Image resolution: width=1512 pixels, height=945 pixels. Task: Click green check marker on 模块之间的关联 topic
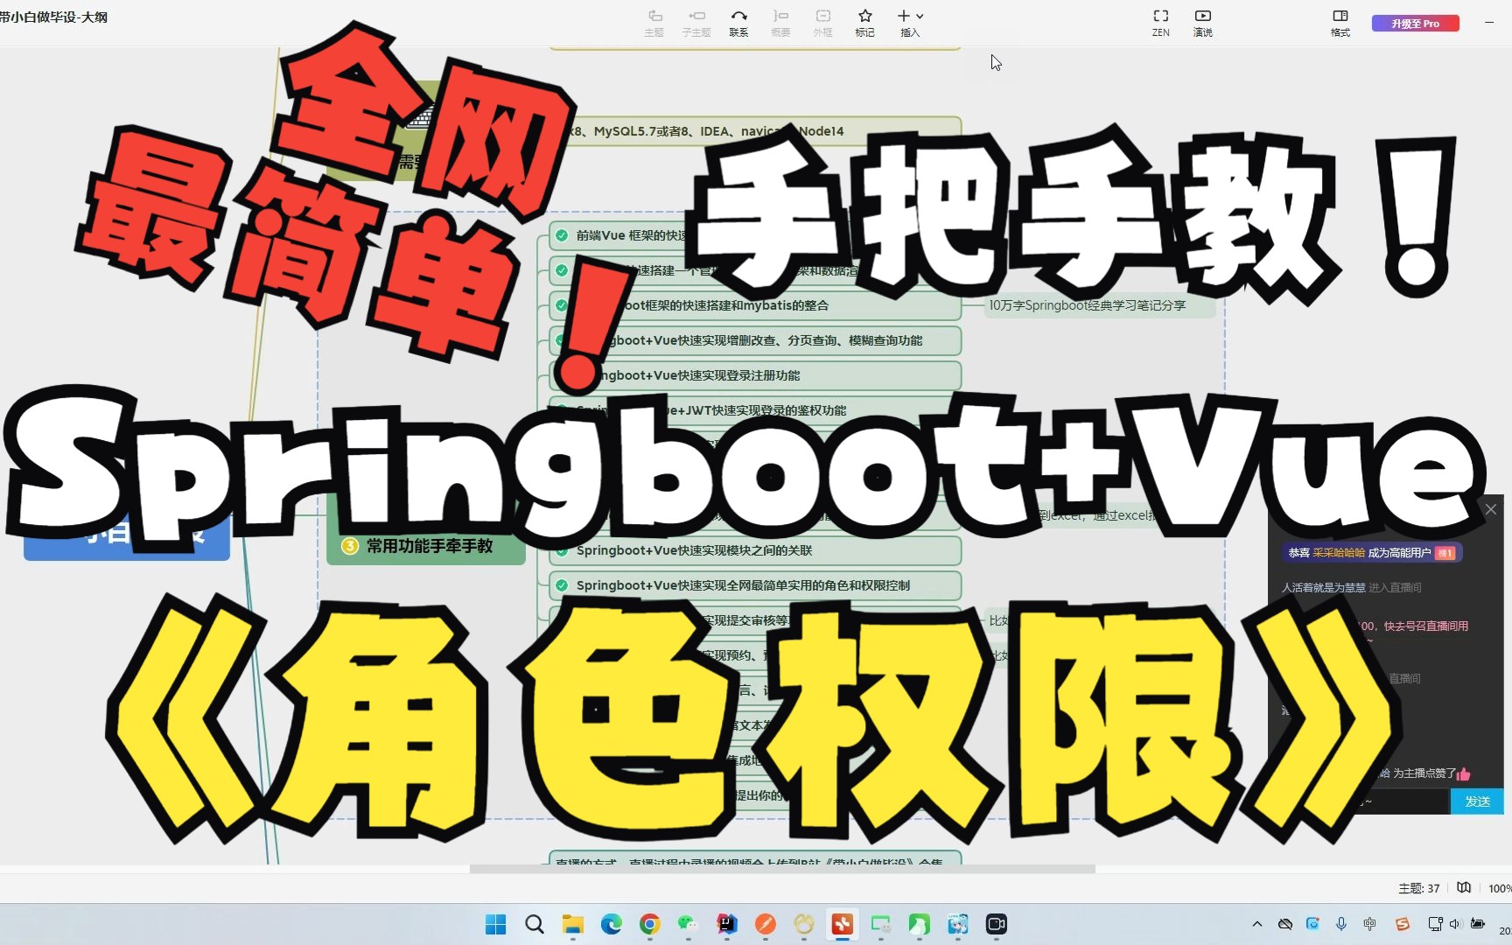click(562, 550)
